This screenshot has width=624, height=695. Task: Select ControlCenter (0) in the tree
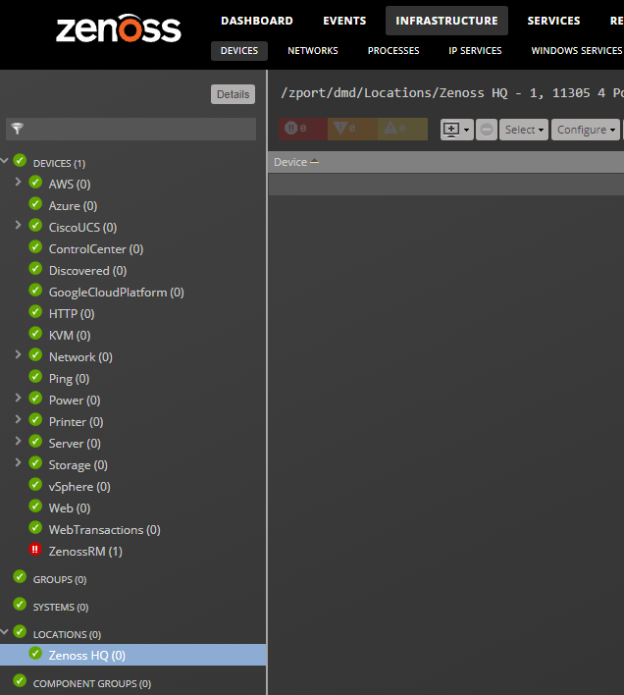(x=96, y=249)
